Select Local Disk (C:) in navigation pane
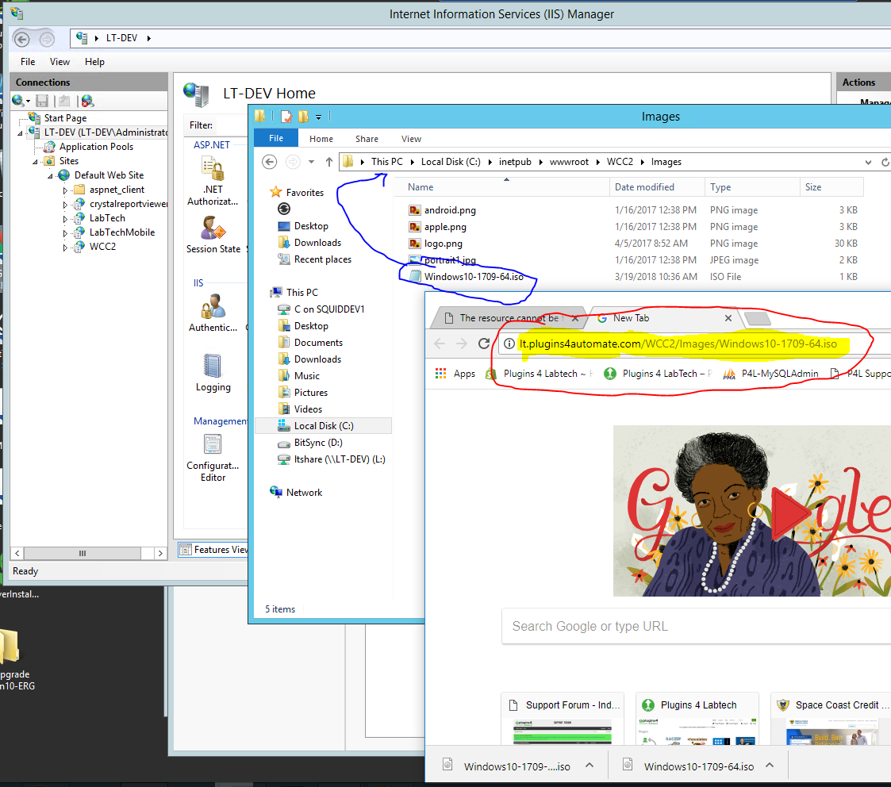891x787 pixels. pos(323,426)
